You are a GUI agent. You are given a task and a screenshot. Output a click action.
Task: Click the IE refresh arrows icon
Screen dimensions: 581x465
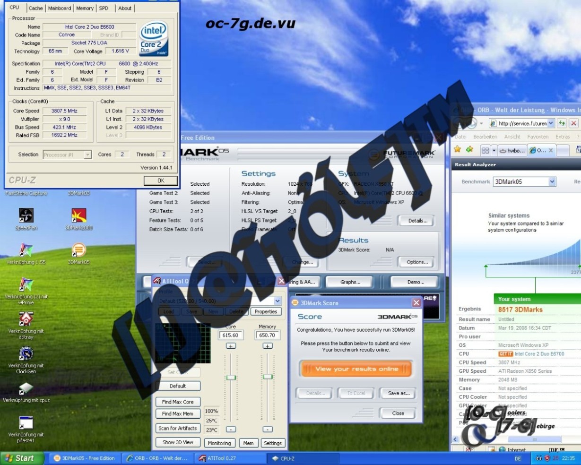[x=562, y=123]
